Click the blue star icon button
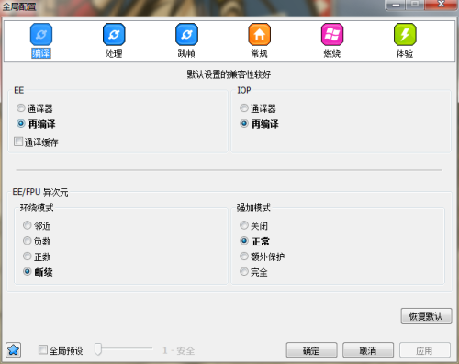The height and width of the screenshot is (364, 459). (x=14, y=349)
